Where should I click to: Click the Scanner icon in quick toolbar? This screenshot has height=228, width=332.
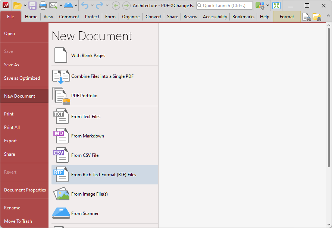[68, 6]
